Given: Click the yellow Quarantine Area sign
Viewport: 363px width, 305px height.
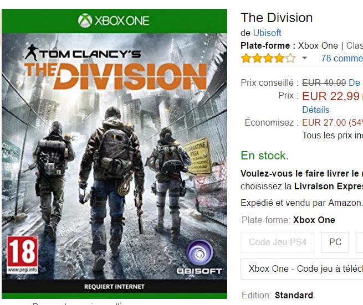Looking at the screenshot, I should 198,156.
